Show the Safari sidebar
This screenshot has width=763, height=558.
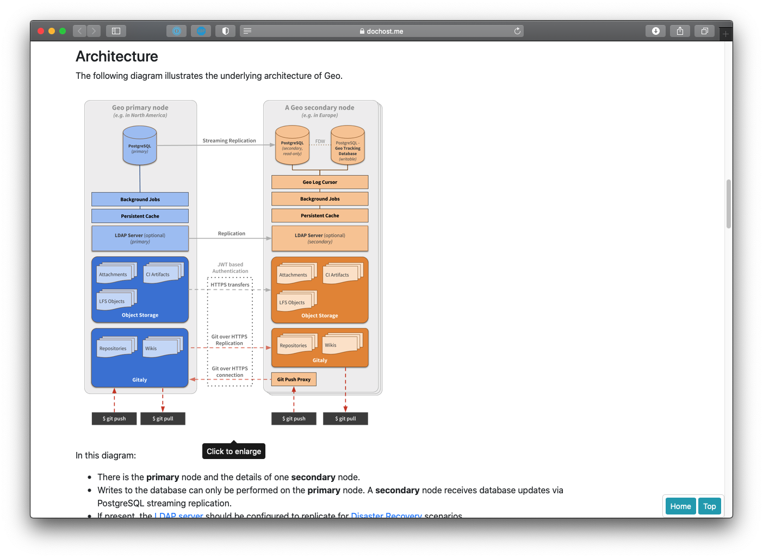pyautogui.click(x=116, y=31)
